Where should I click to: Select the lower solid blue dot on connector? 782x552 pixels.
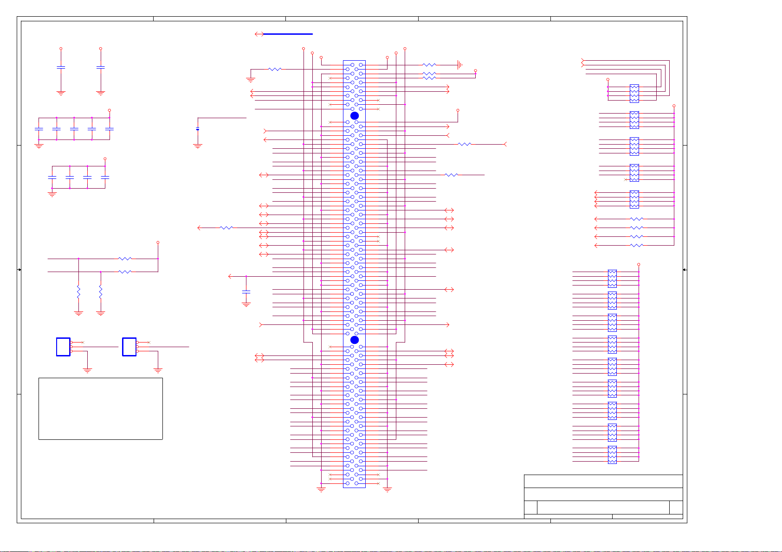coord(355,340)
